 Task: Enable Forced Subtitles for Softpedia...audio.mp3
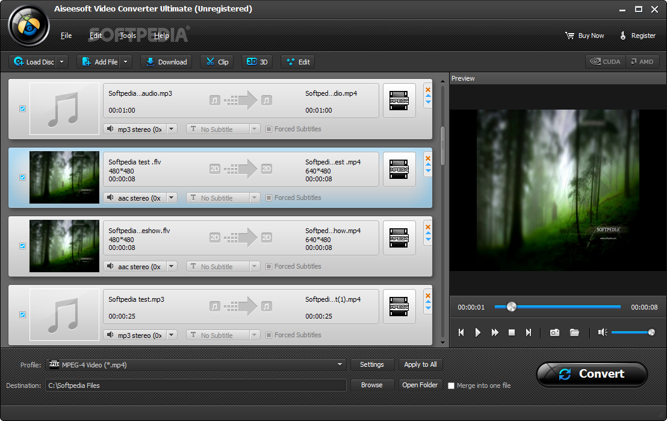tap(269, 129)
